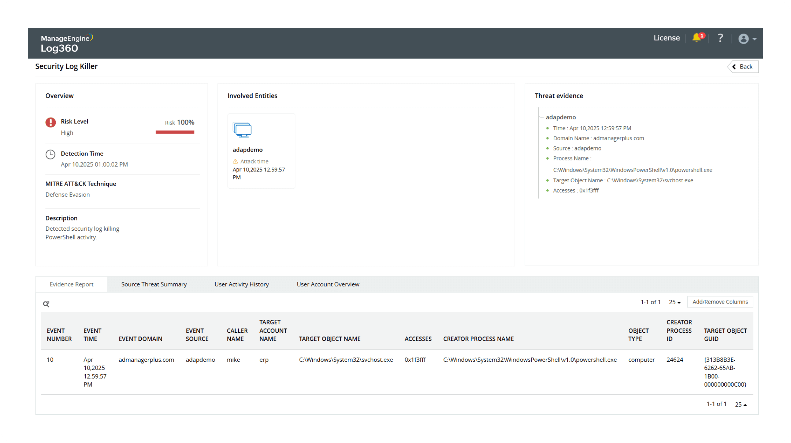Switch to the Source Threat Summary tab
This screenshot has width=791, height=443.
coord(154,284)
